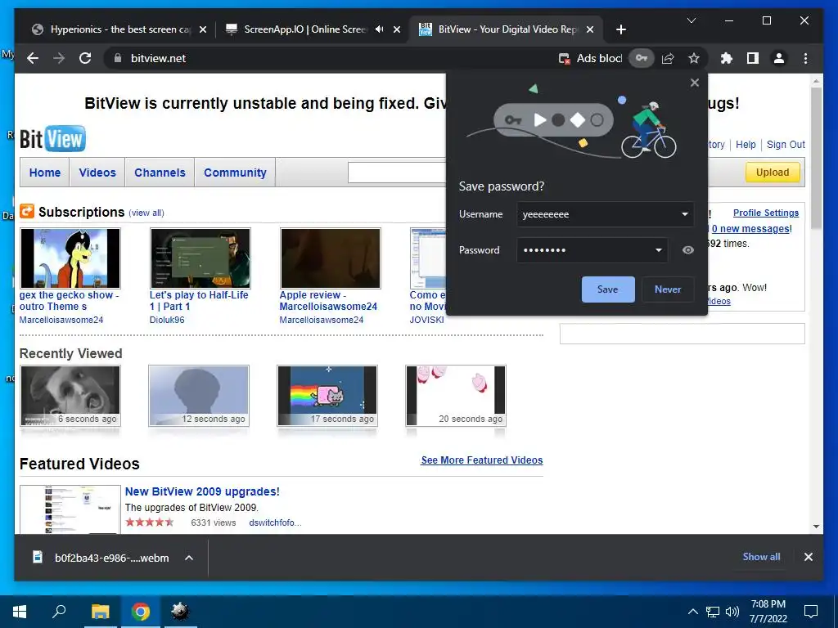Open the Community navigation tab
Image resolution: width=838 pixels, height=628 pixels.
point(235,173)
